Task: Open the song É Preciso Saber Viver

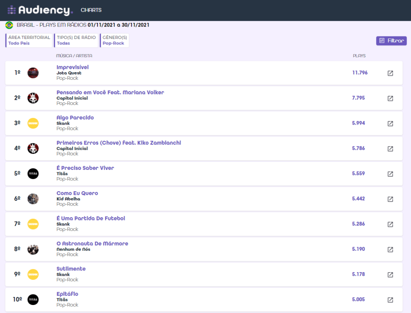Action: click(85, 168)
